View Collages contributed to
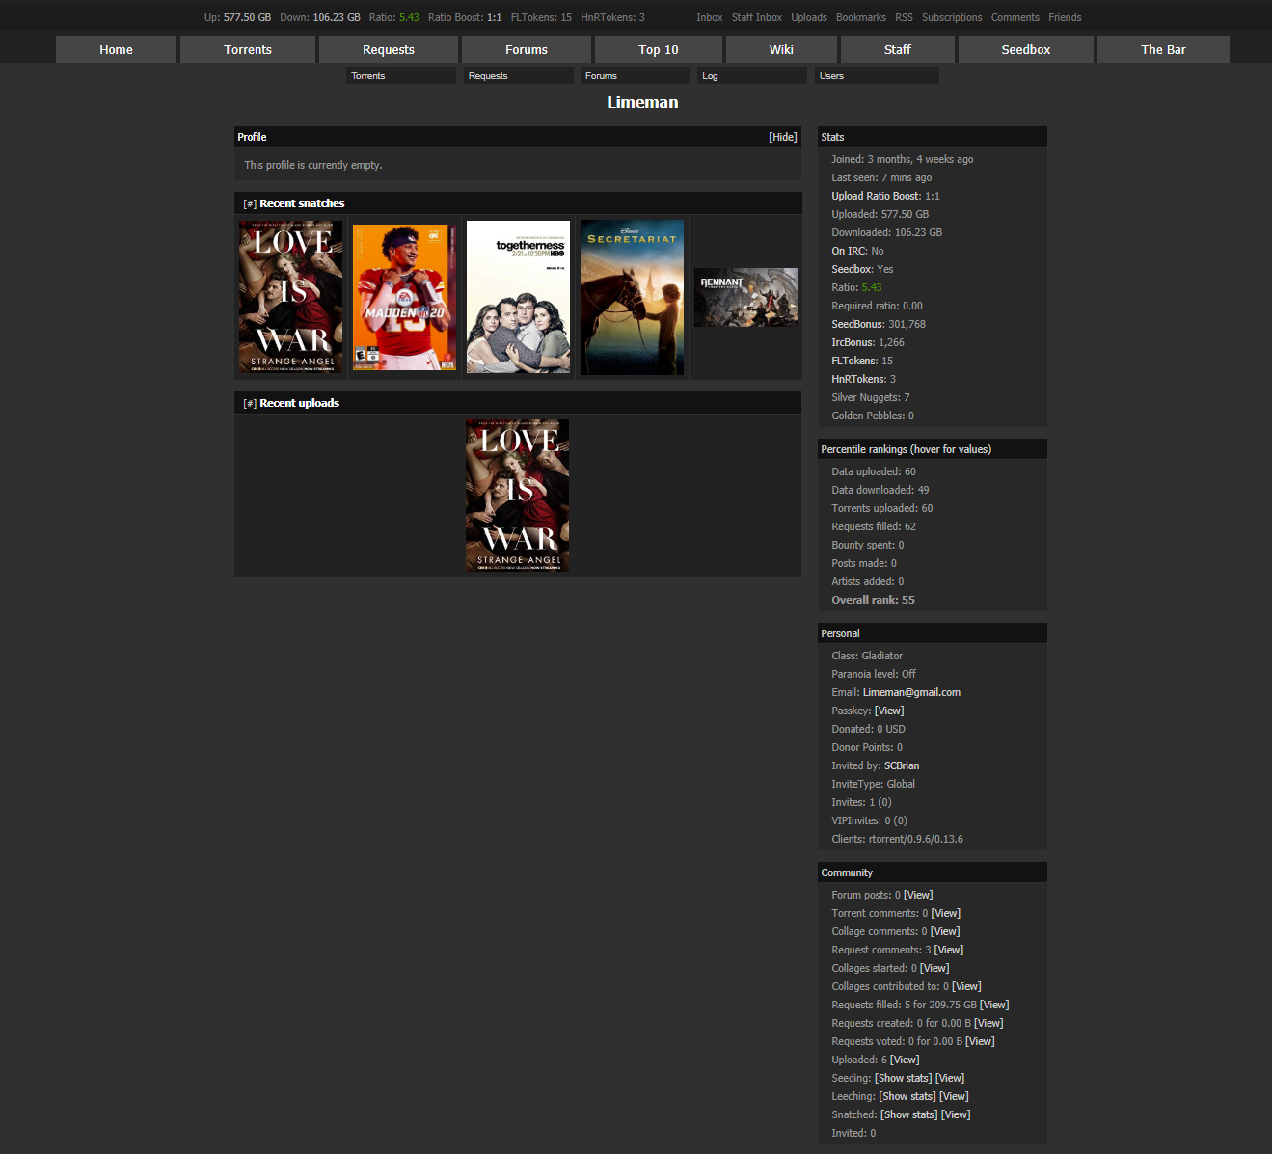This screenshot has width=1272, height=1154. click(x=966, y=986)
